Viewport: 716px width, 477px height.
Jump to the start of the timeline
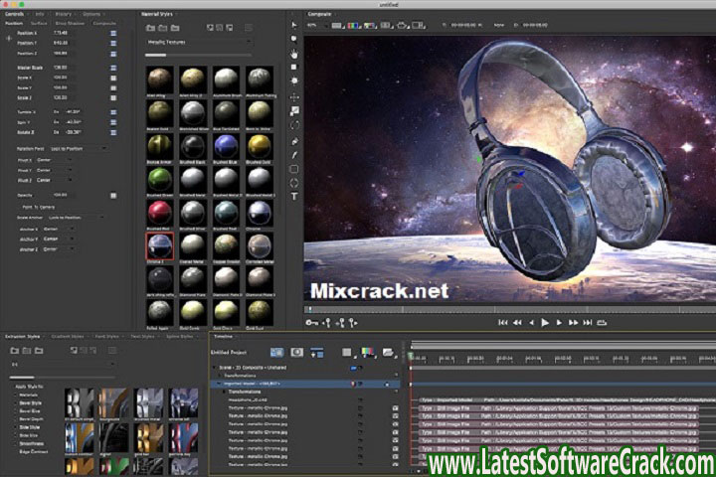click(x=504, y=322)
